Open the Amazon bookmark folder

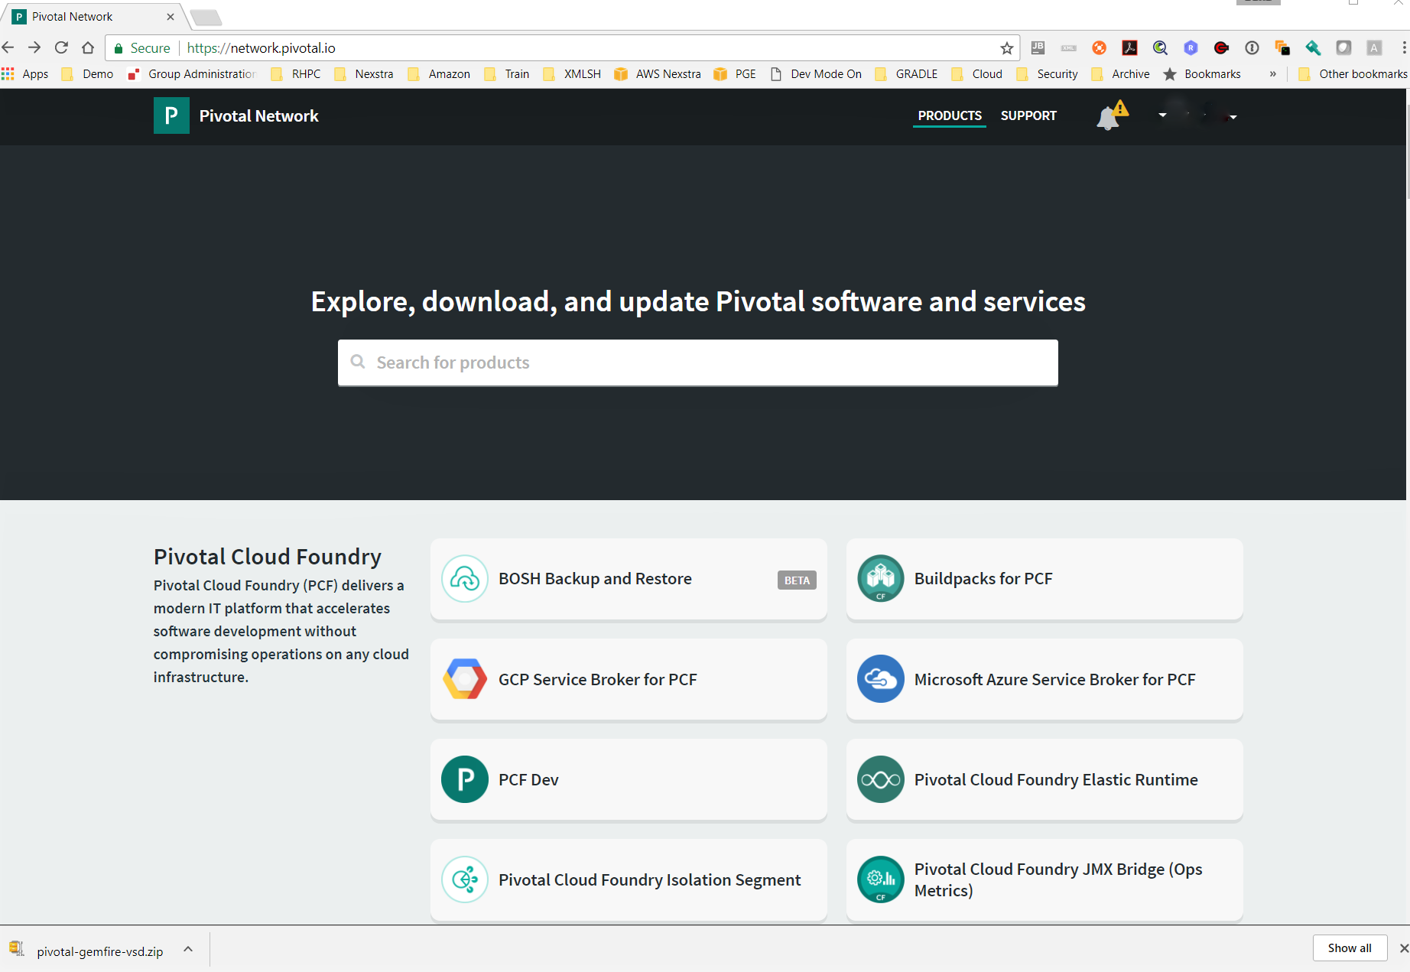[x=439, y=74]
